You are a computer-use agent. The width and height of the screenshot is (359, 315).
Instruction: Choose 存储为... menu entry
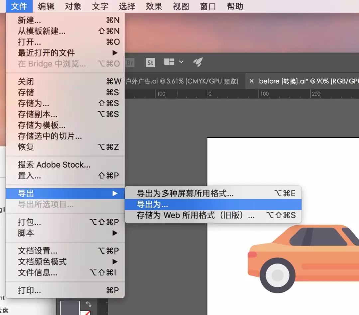[x=65, y=103]
